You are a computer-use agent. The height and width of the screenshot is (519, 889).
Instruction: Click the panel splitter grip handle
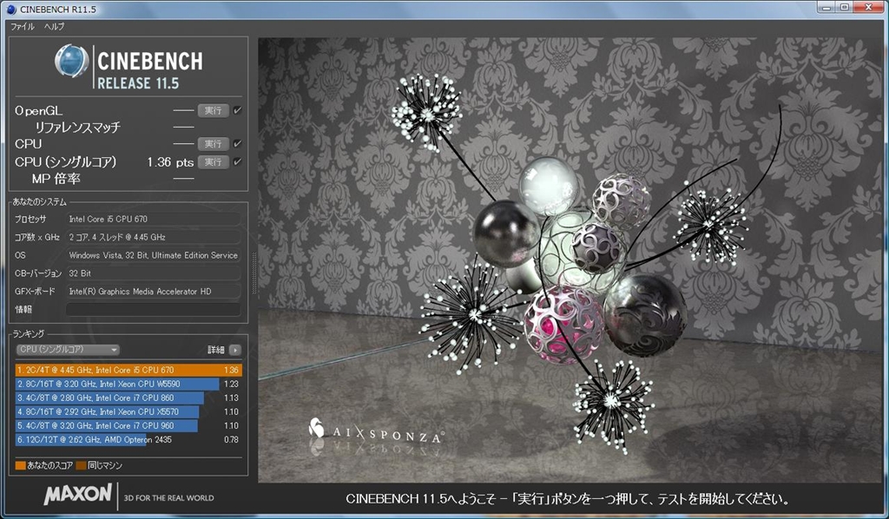(254, 273)
